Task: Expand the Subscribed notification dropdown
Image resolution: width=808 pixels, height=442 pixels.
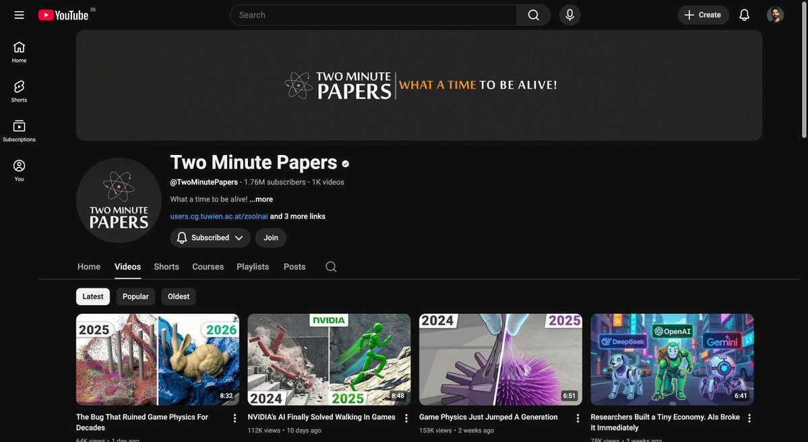Action: click(210, 237)
